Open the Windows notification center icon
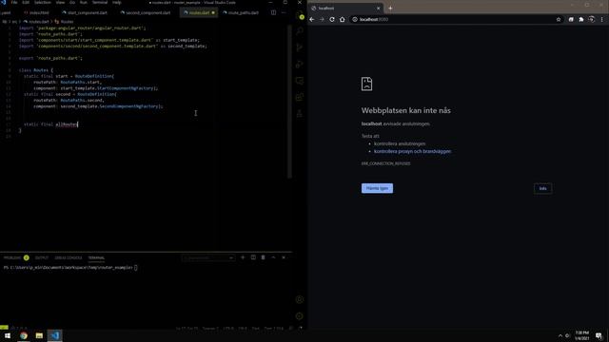 [599, 335]
